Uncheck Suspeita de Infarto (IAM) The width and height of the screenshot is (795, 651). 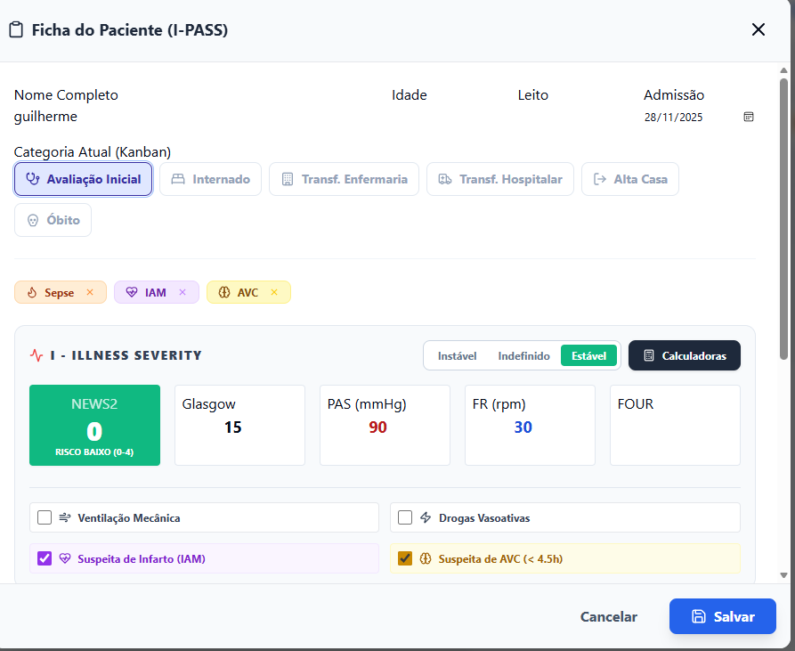click(x=45, y=558)
